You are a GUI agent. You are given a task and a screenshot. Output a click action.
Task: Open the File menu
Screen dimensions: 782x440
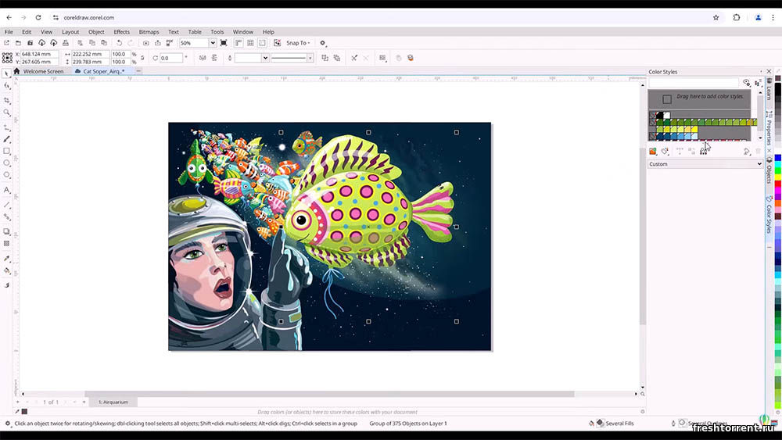(x=9, y=32)
